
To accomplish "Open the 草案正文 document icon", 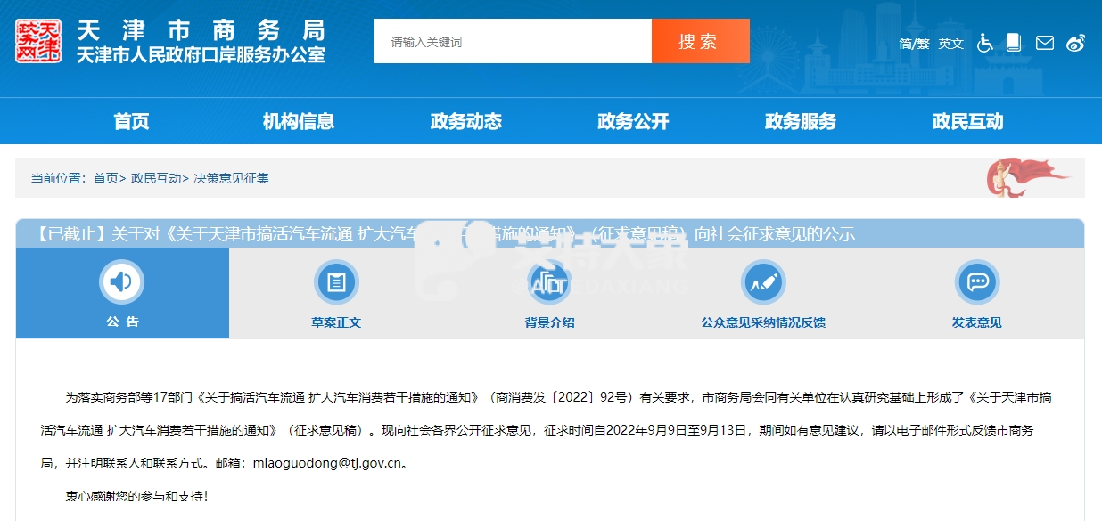I will (336, 283).
